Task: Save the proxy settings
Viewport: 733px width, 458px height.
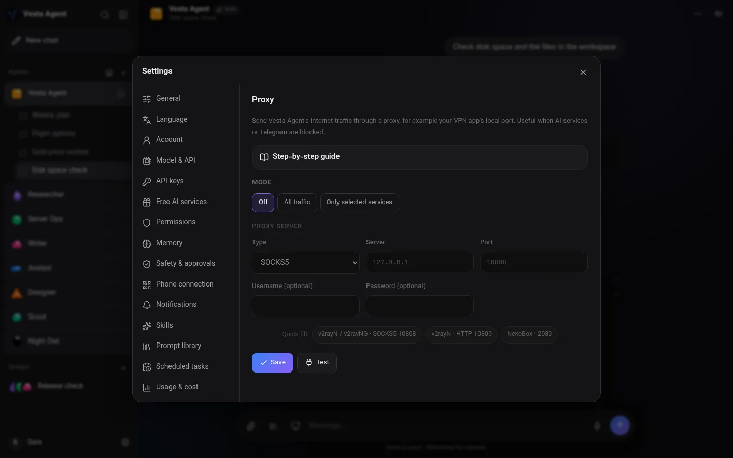Action: point(272,363)
